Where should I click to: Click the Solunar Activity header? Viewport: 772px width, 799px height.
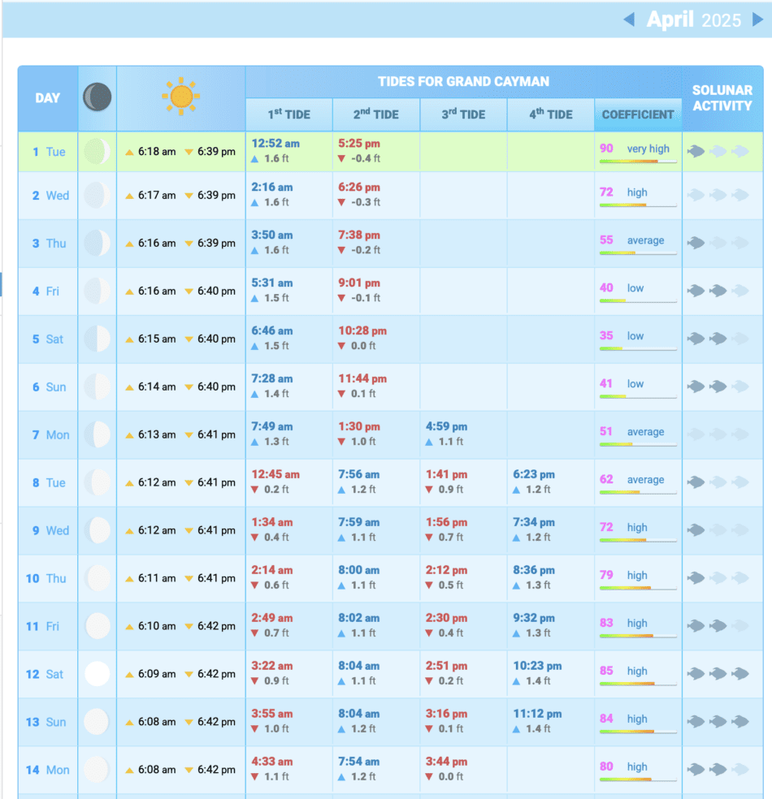(x=722, y=98)
